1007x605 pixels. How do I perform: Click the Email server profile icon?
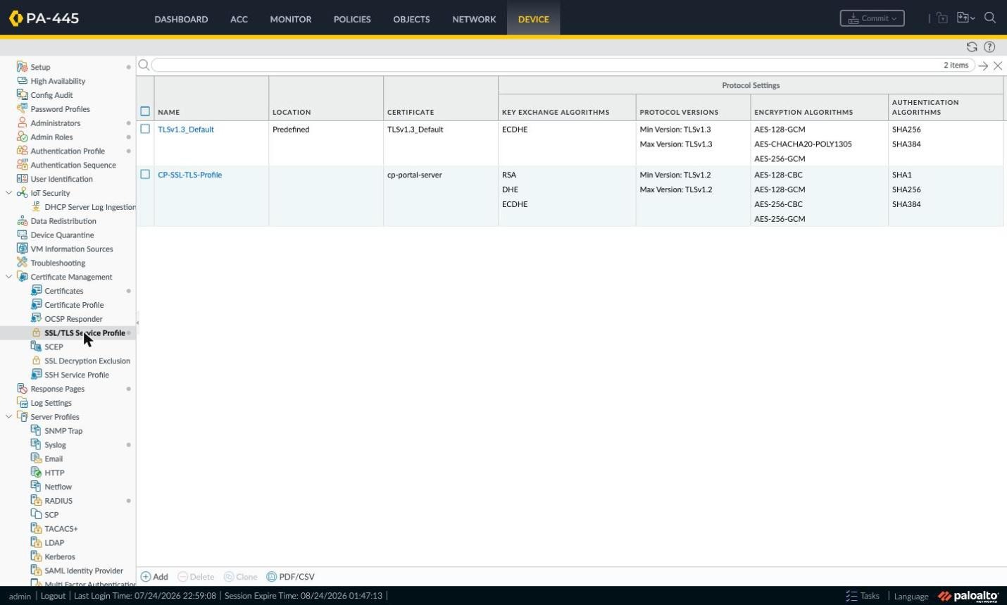click(x=36, y=459)
